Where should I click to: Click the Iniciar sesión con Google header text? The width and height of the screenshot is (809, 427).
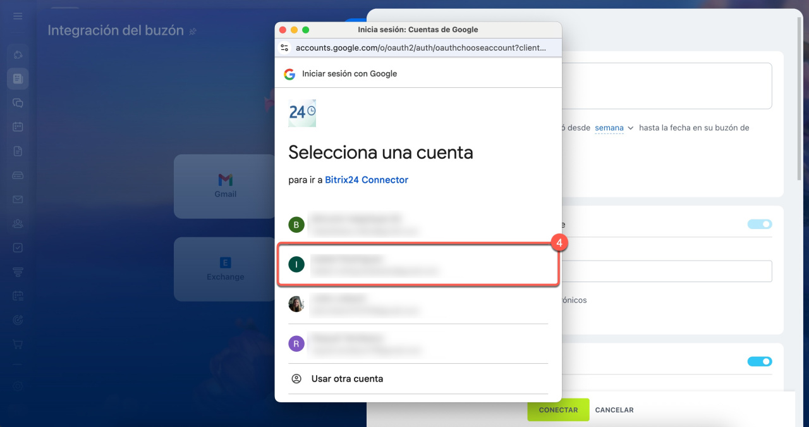[350, 74]
